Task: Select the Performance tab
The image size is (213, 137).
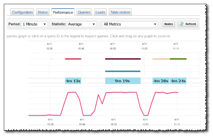Action: (x=63, y=12)
